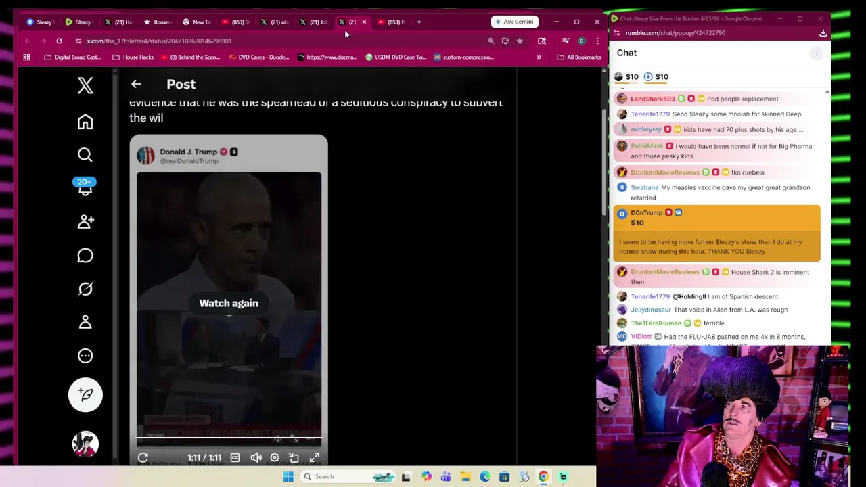Open File Explorer from taskbar
This screenshot has height=487, width=866.
coord(465,477)
